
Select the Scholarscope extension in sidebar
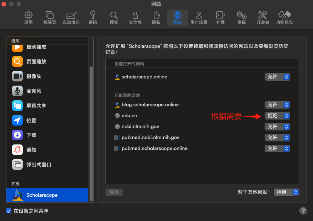47,195
